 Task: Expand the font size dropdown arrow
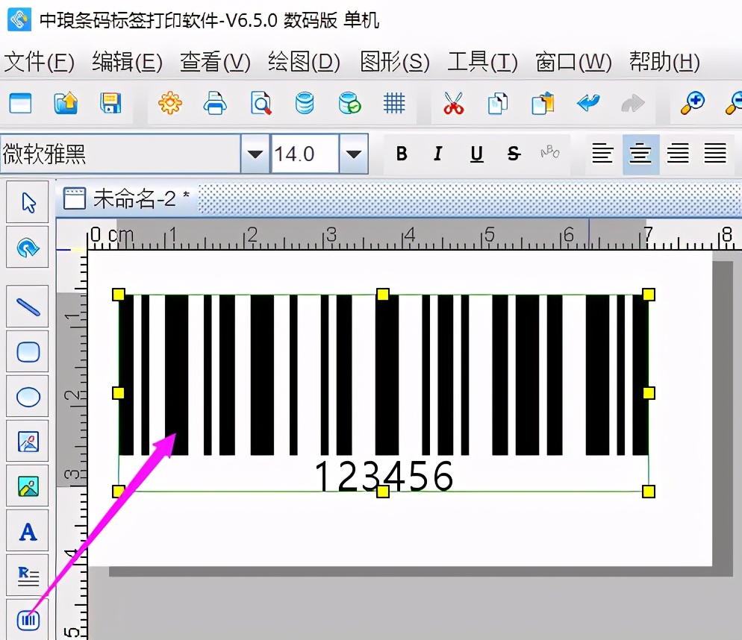(354, 154)
